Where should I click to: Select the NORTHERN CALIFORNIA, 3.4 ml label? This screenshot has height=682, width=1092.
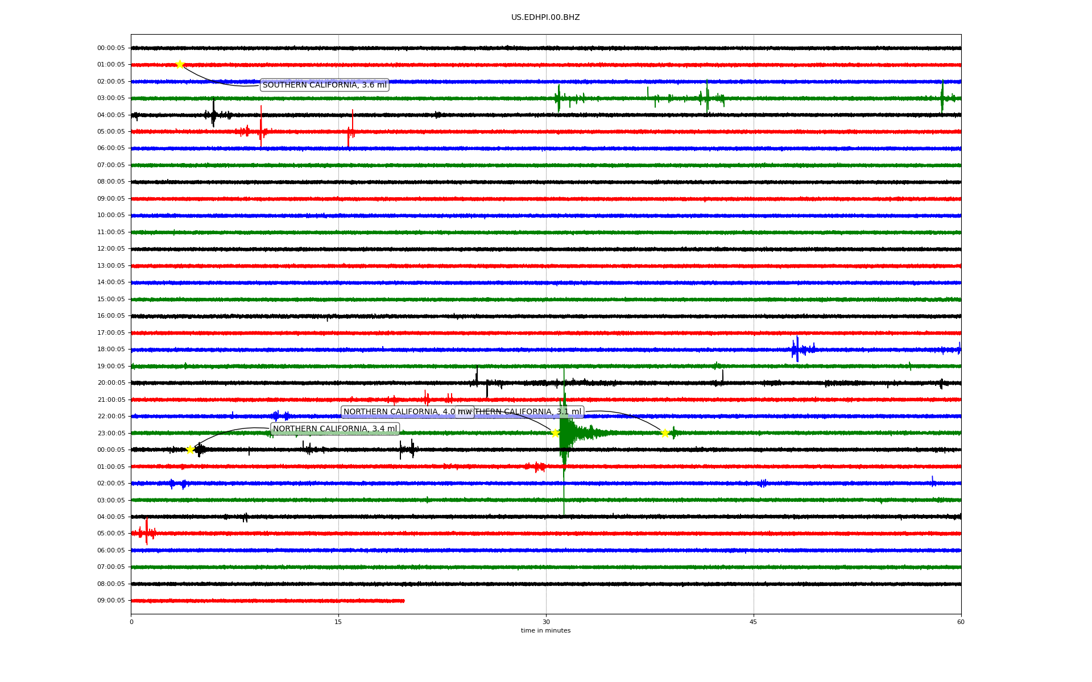pyautogui.click(x=335, y=429)
